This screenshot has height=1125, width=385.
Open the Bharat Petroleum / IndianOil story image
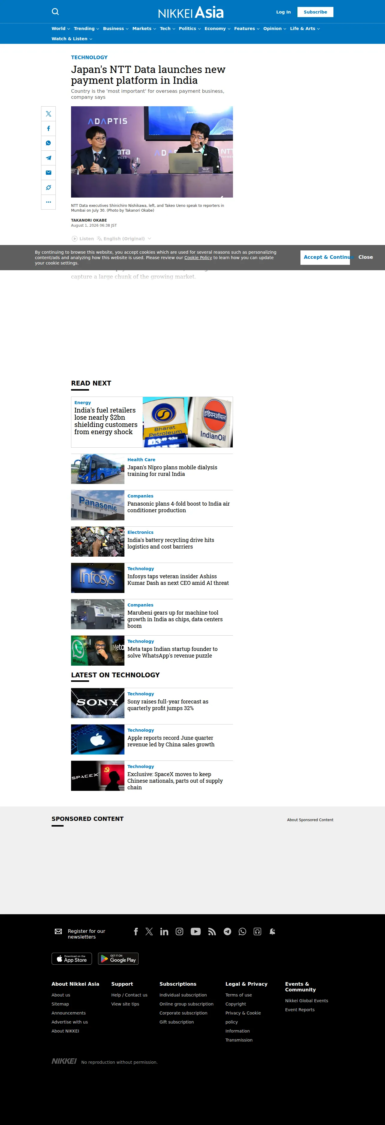pos(187,422)
